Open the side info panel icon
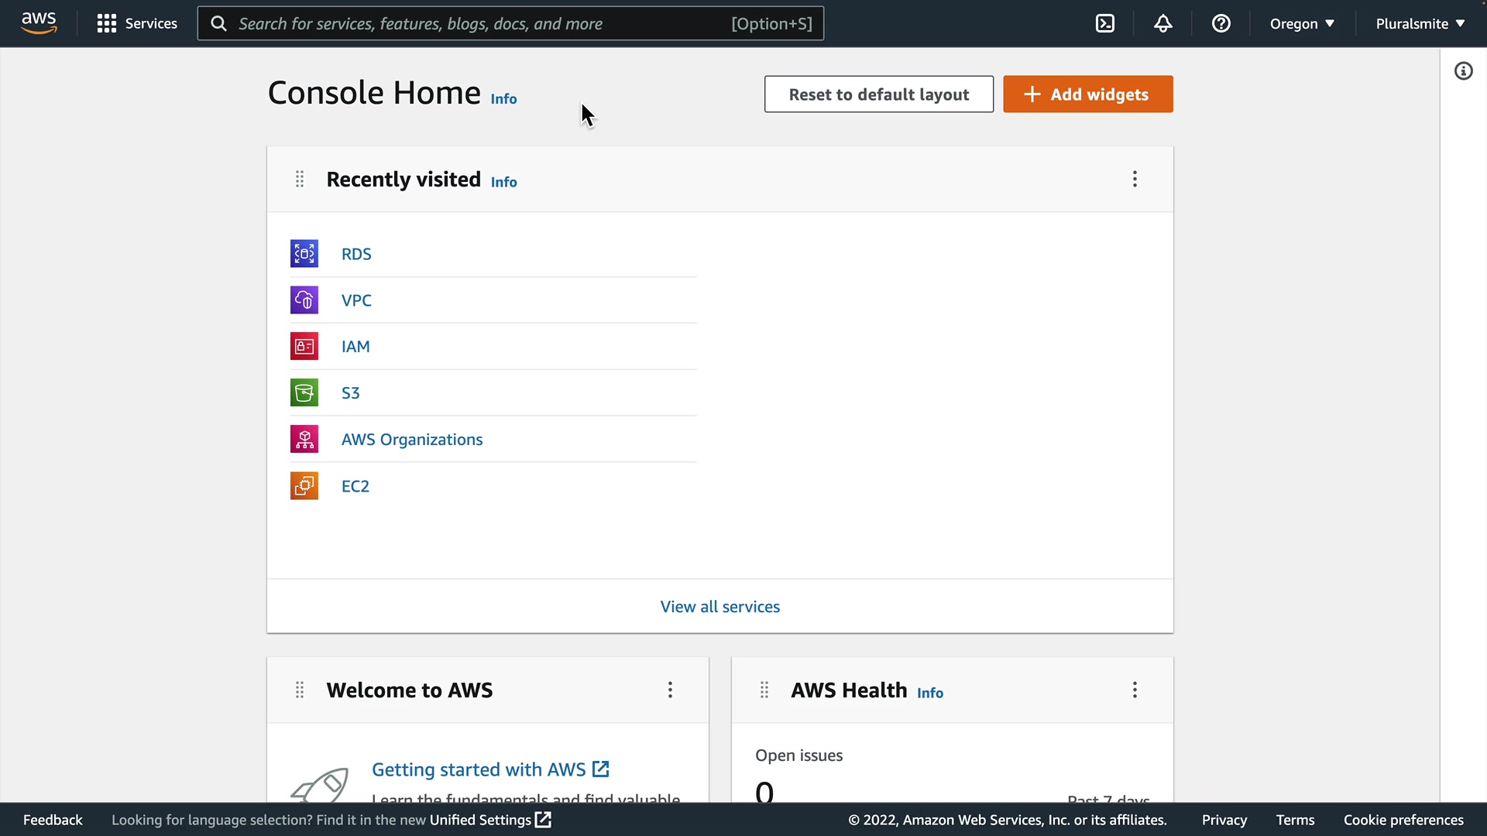The height and width of the screenshot is (836, 1487). click(1463, 71)
